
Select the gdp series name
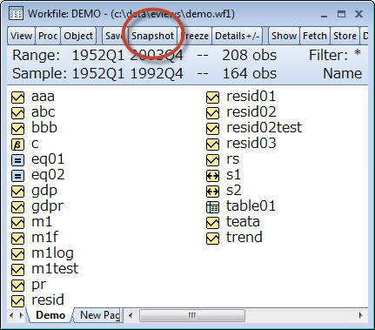[44, 192]
